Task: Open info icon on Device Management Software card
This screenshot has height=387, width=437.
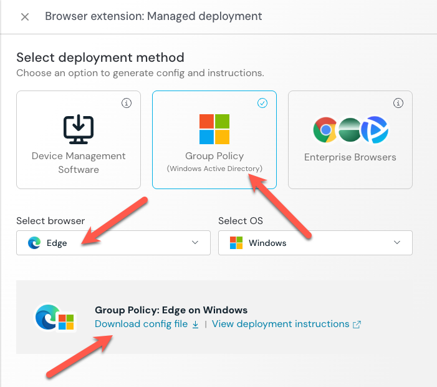Action: [x=127, y=103]
